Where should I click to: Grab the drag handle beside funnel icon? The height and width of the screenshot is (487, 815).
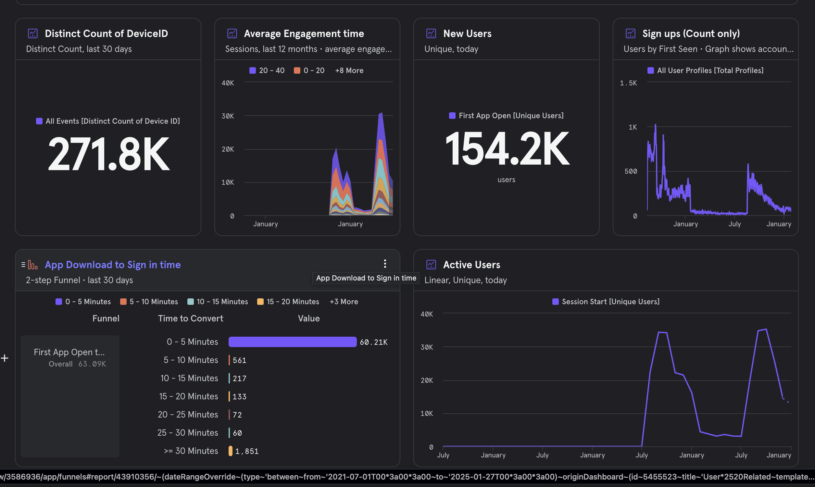click(x=23, y=265)
